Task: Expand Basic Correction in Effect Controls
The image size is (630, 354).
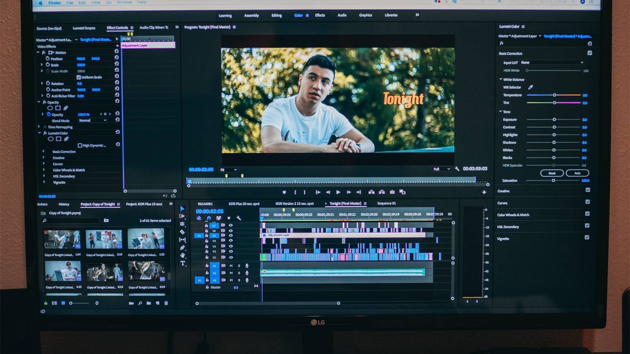Action: point(43,152)
